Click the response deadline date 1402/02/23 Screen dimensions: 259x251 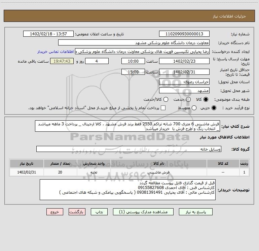pyautogui.click(x=184, y=61)
